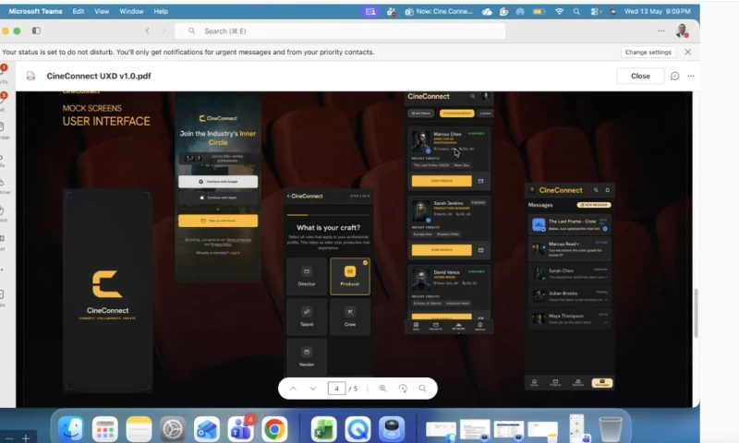Open Microsoft Teams from the Dock

point(240,429)
